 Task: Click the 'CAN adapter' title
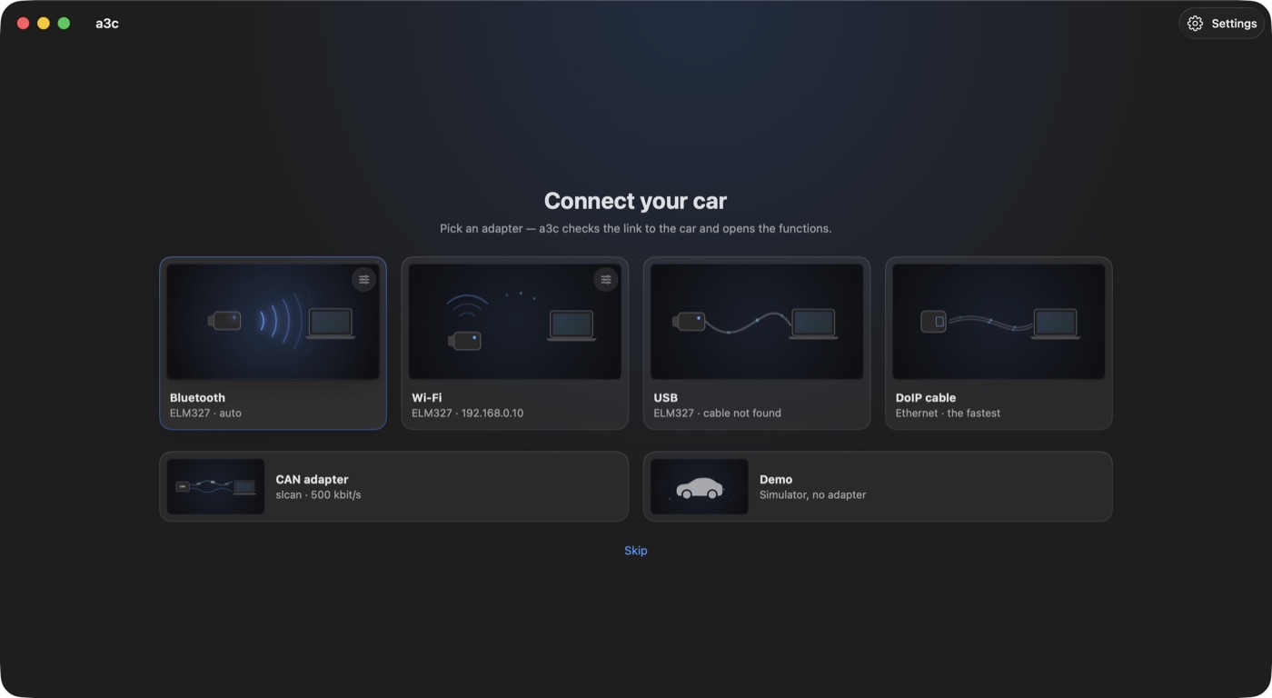[x=312, y=480]
